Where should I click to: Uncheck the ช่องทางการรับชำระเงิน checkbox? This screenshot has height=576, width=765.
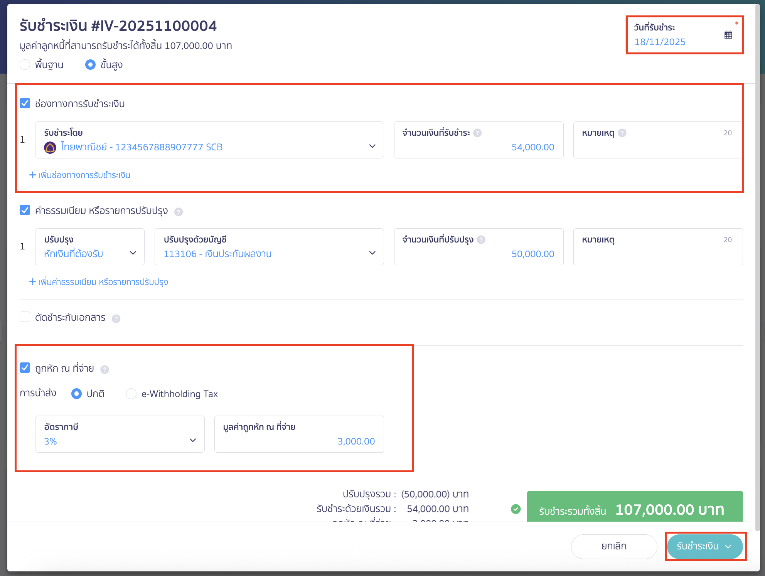pos(25,103)
